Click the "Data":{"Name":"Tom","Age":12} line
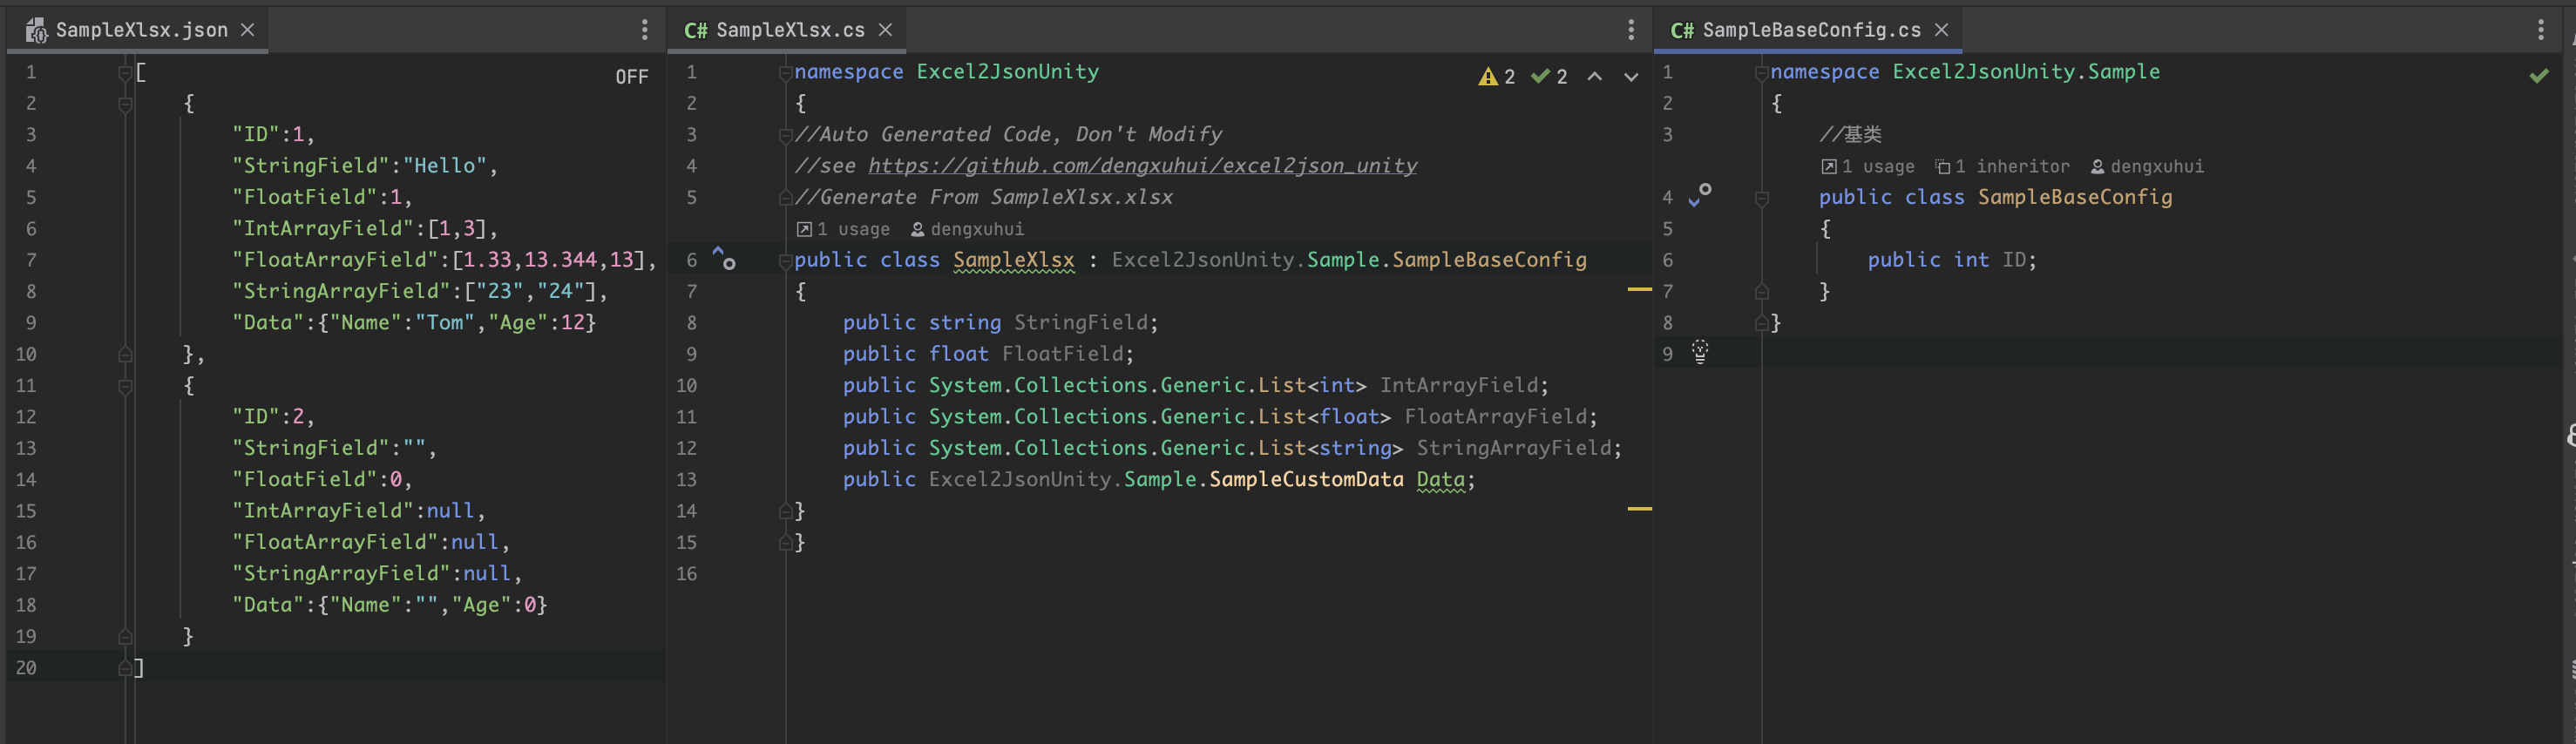 pos(414,323)
